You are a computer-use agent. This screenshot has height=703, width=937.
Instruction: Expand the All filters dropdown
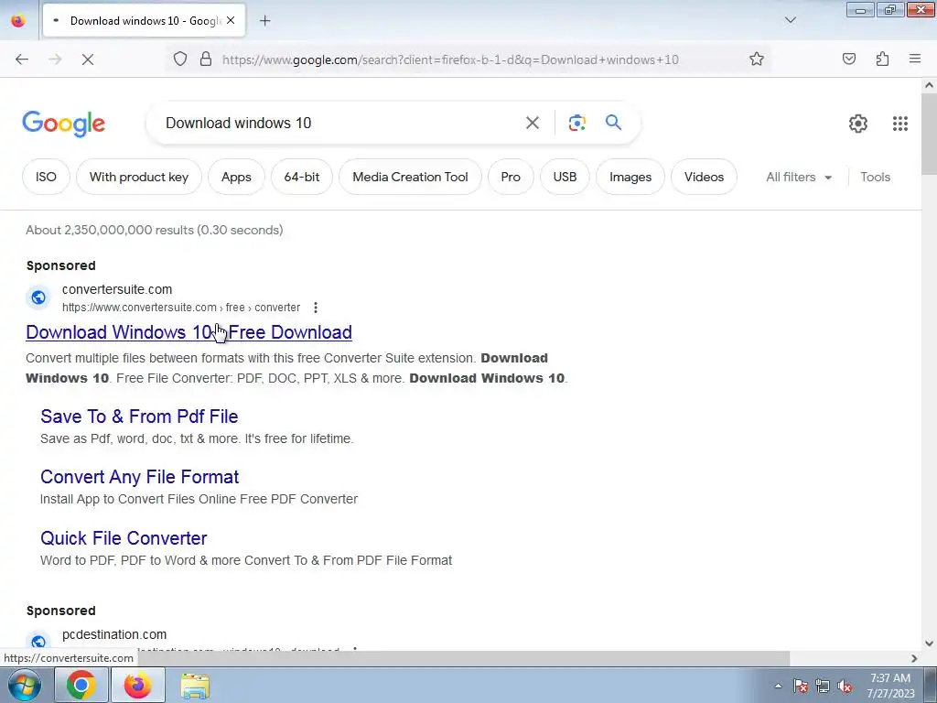(x=799, y=177)
